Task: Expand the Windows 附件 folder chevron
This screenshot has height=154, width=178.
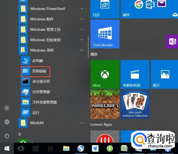Action: pyautogui.click(x=82, y=19)
